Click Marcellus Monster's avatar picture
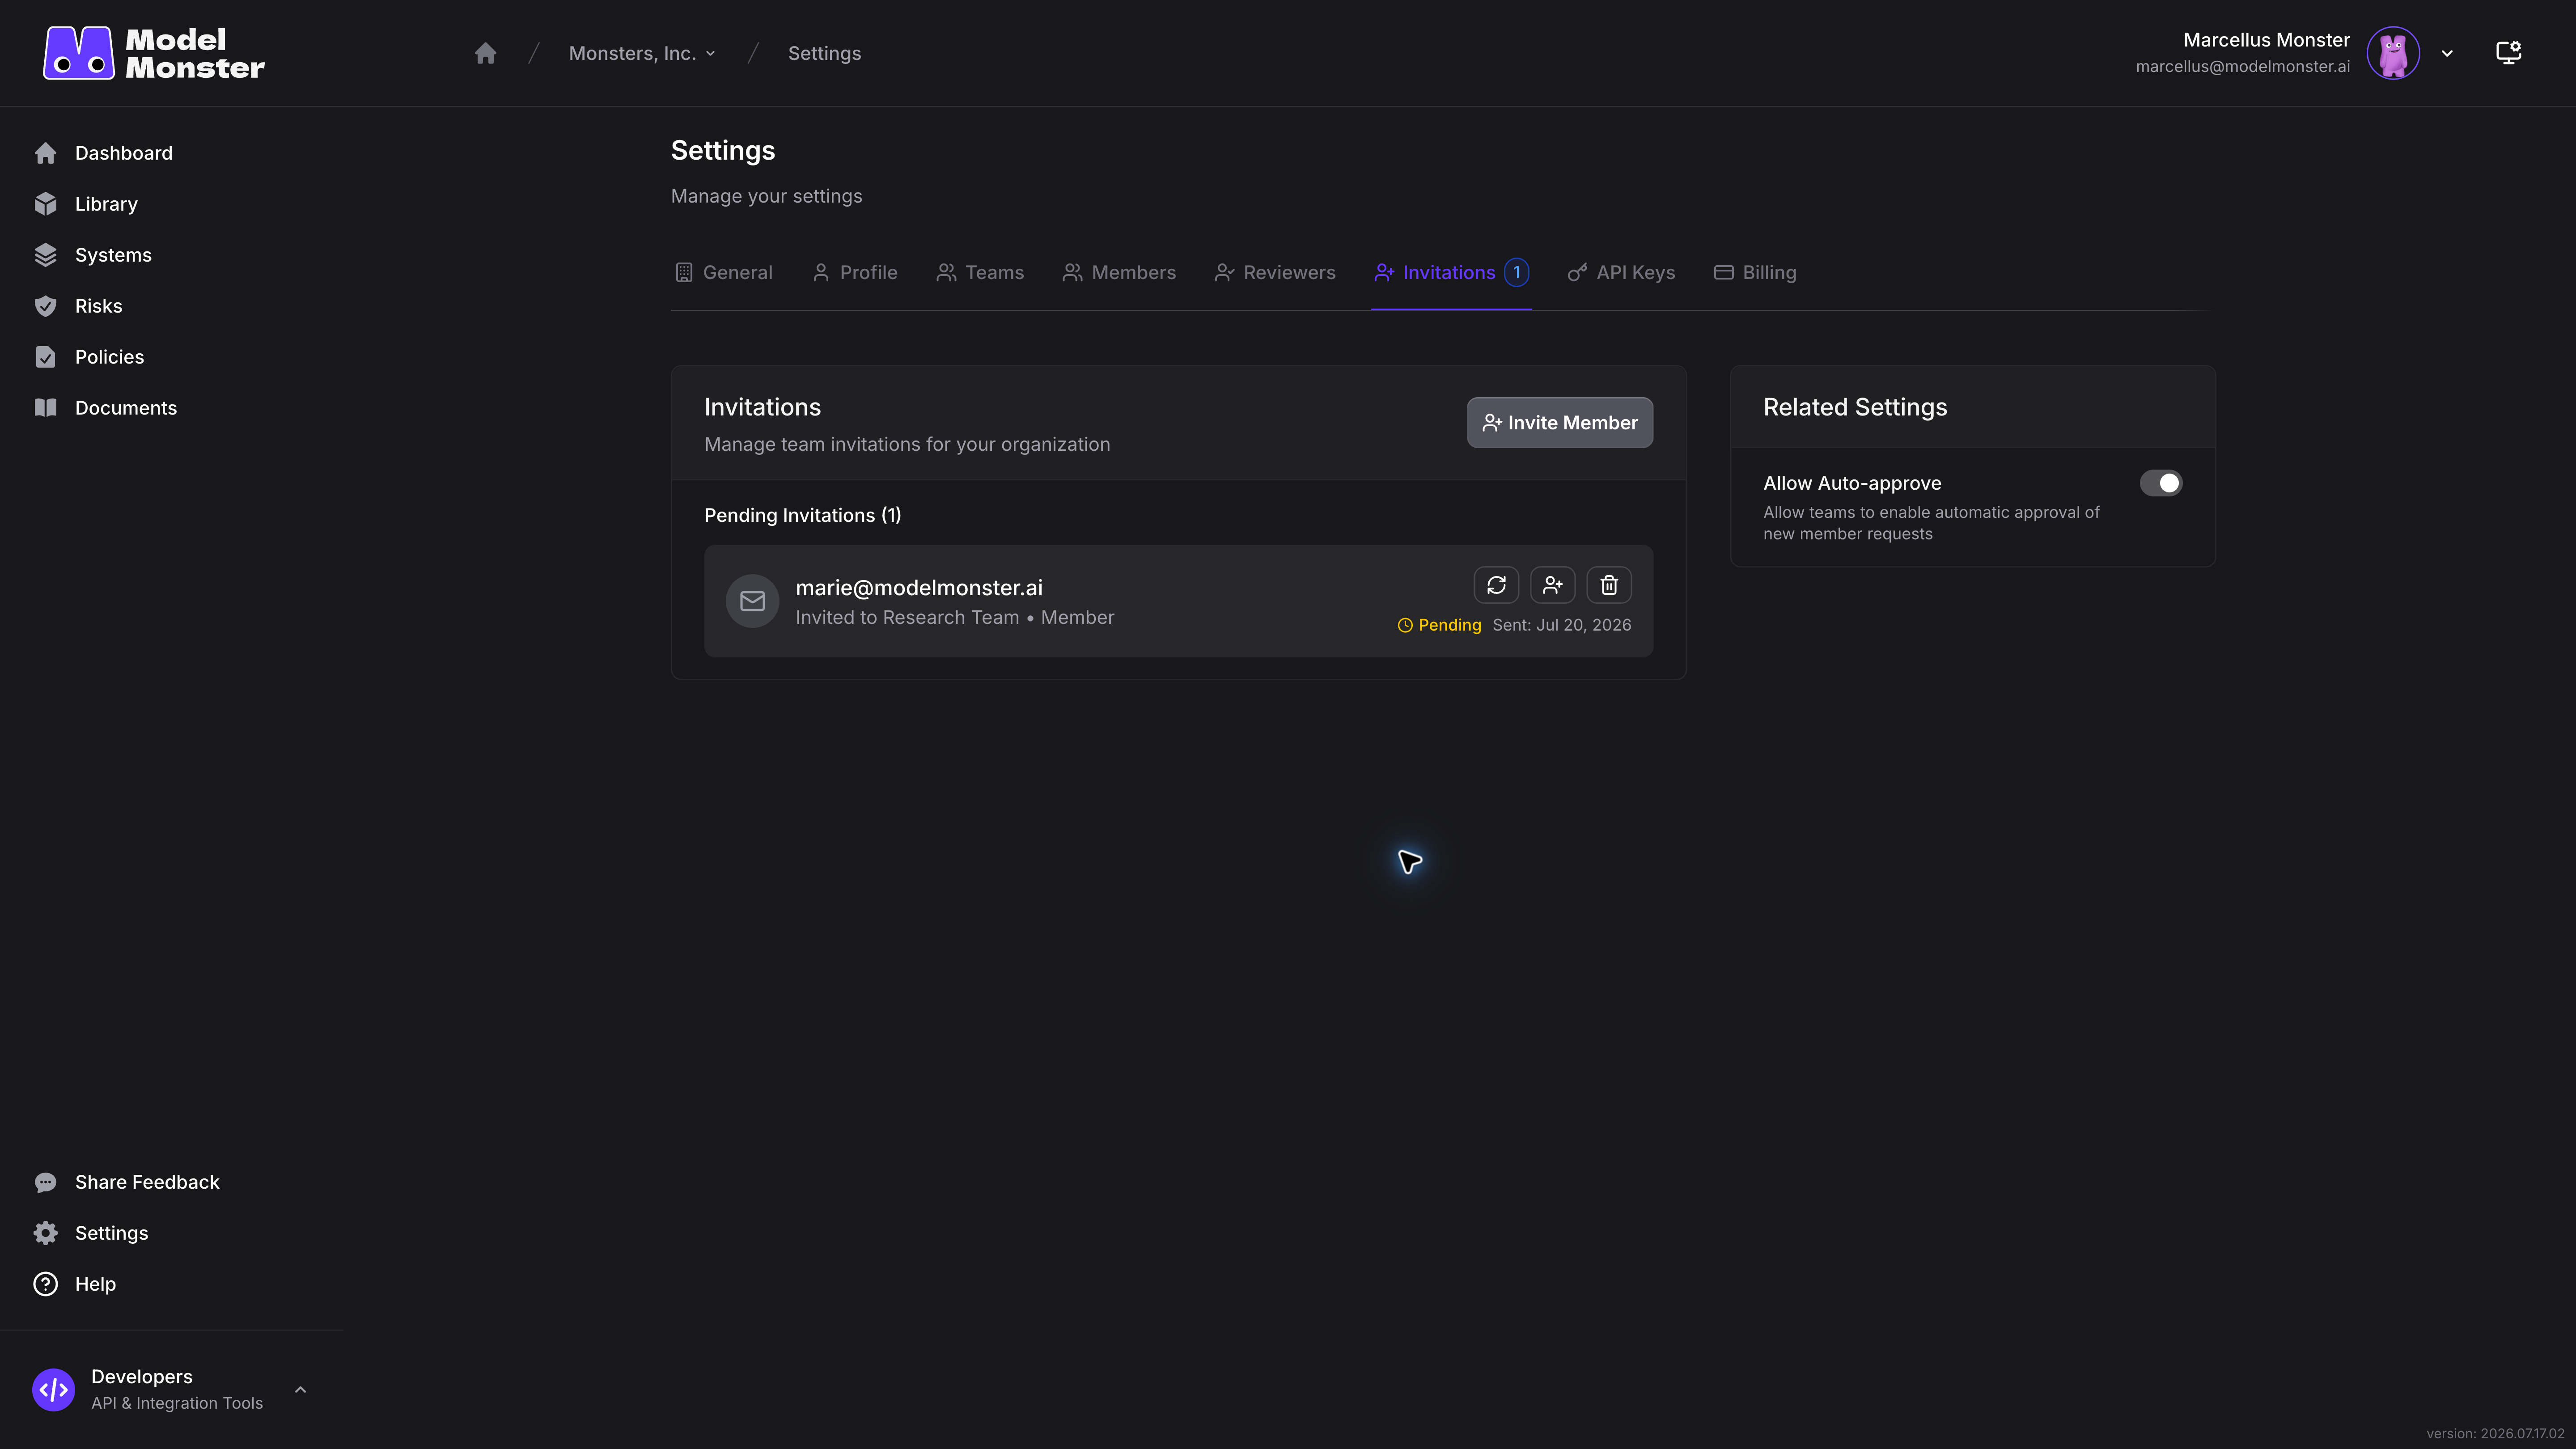 pyautogui.click(x=2393, y=53)
